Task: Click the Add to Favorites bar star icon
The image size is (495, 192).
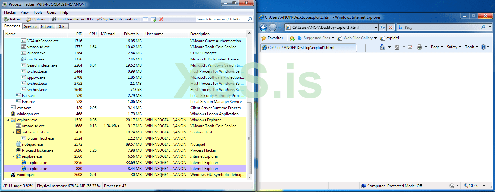Action: click(x=292, y=38)
